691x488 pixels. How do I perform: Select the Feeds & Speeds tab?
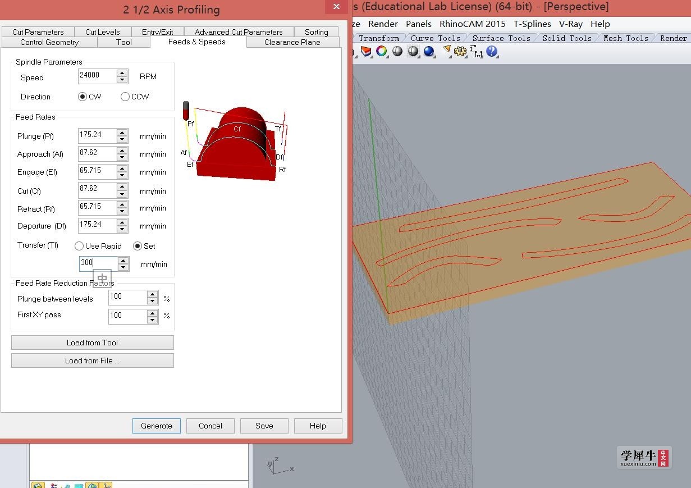[197, 42]
